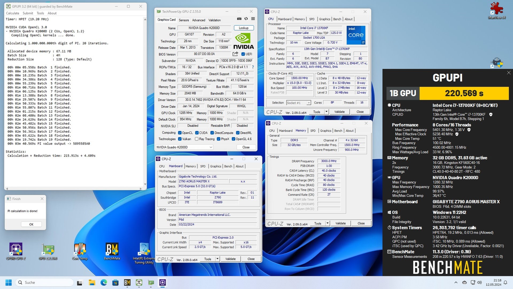Open the Graphics tab in CPU-Z Mainboard window
Screen dimensions: 513x289
coord(216,166)
